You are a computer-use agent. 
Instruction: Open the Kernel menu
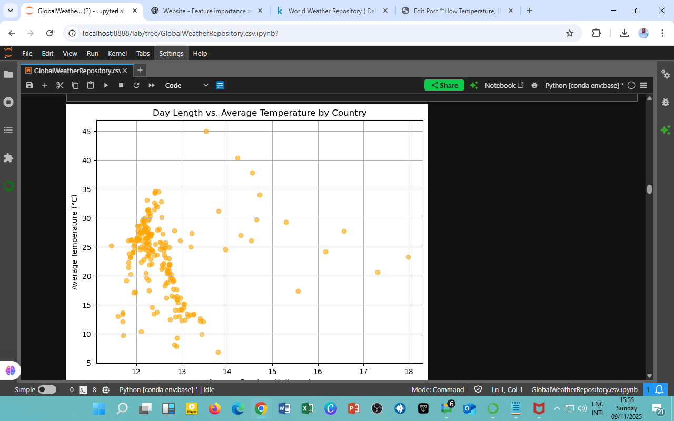point(117,53)
